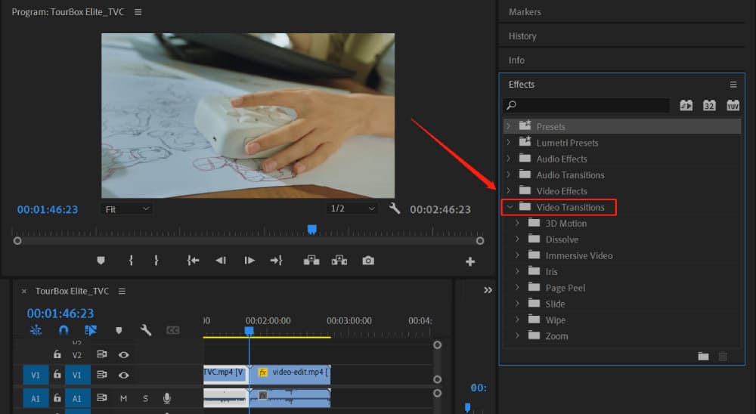Open the Markers panel tab
Screen dimensions: 756x414
pos(525,12)
